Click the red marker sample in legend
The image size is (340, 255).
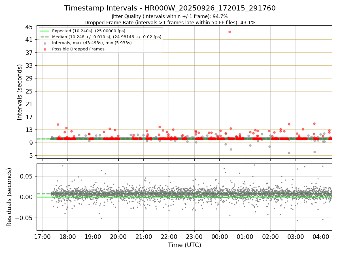coord(45,49)
